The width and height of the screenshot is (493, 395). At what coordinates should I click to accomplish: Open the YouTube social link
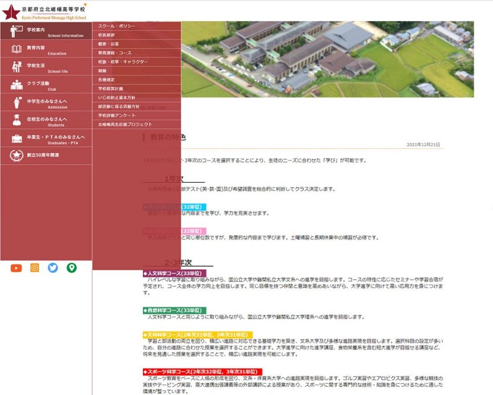pos(16,268)
